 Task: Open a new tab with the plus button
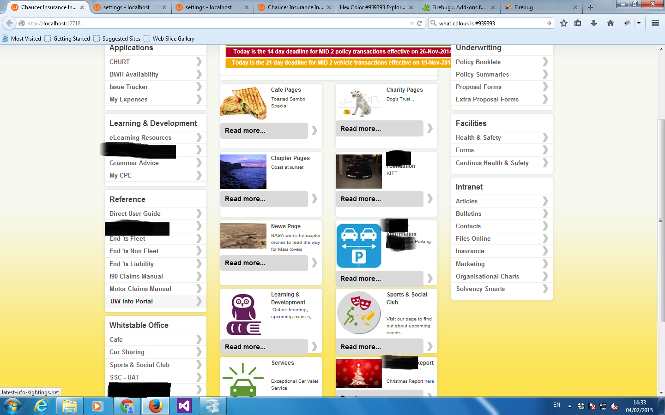coord(590,7)
